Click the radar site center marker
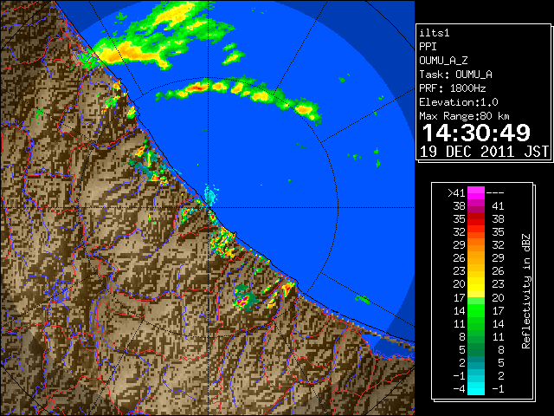The height and width of the screenshot is (416, 554). click(x=209, y=208)
